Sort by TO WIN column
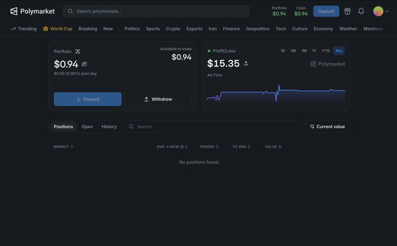The image size is (397, 246). 241,147
